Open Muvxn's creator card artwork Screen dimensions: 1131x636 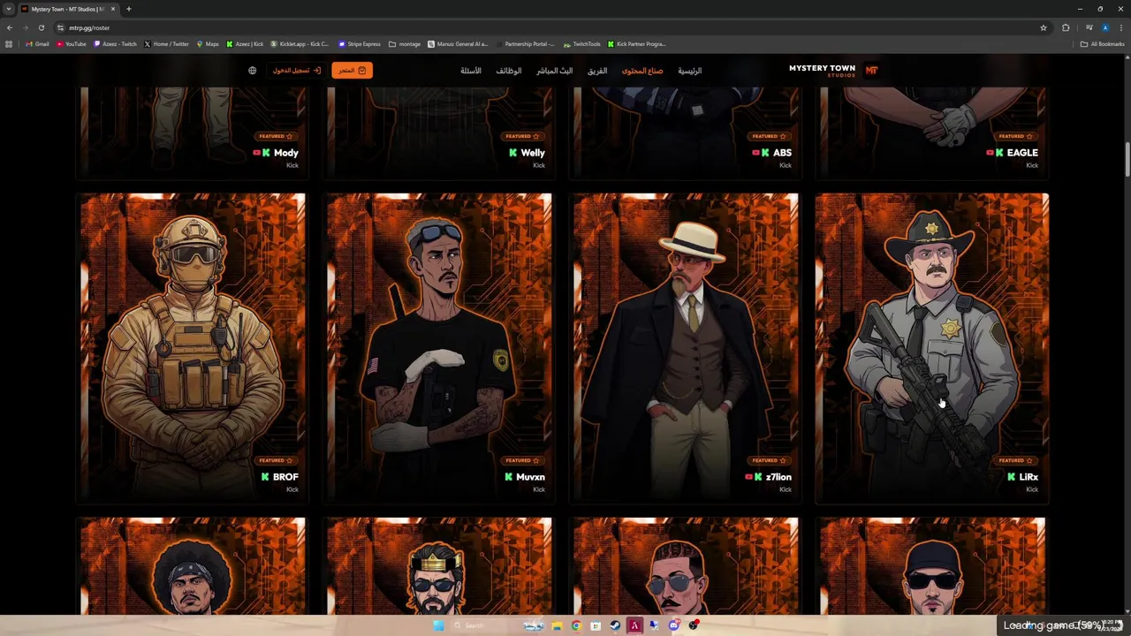pyautogui.click(x=439, y=347)
